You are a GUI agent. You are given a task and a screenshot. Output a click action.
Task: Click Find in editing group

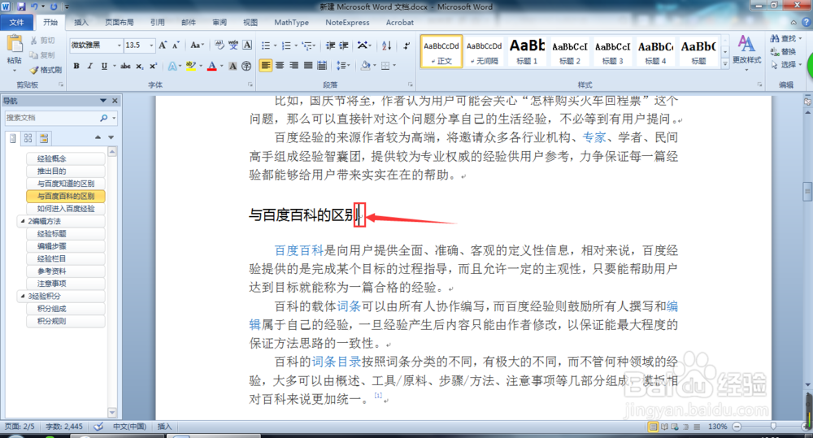[x=784, y=39]
